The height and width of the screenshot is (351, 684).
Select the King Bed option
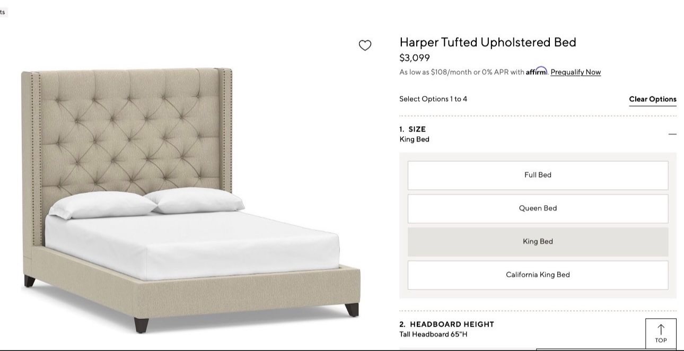[538, 242]
